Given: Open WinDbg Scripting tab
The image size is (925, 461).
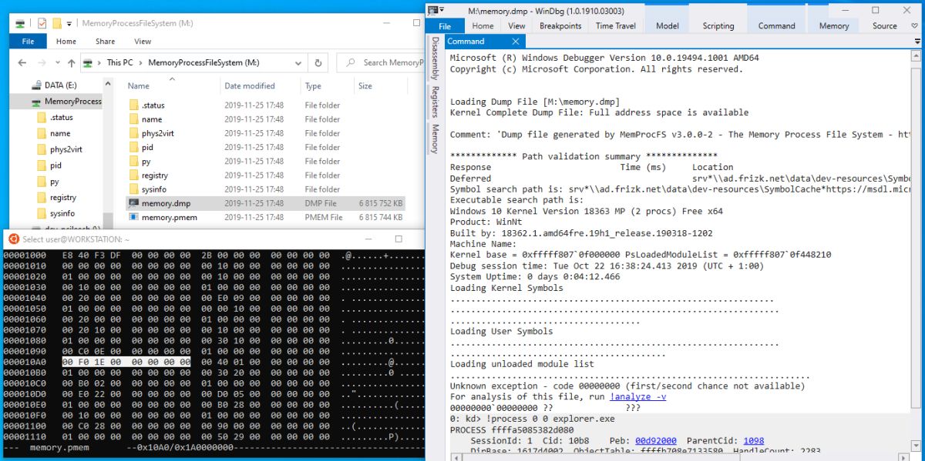Looking at the screenshot, I should (x=718, y=25).
